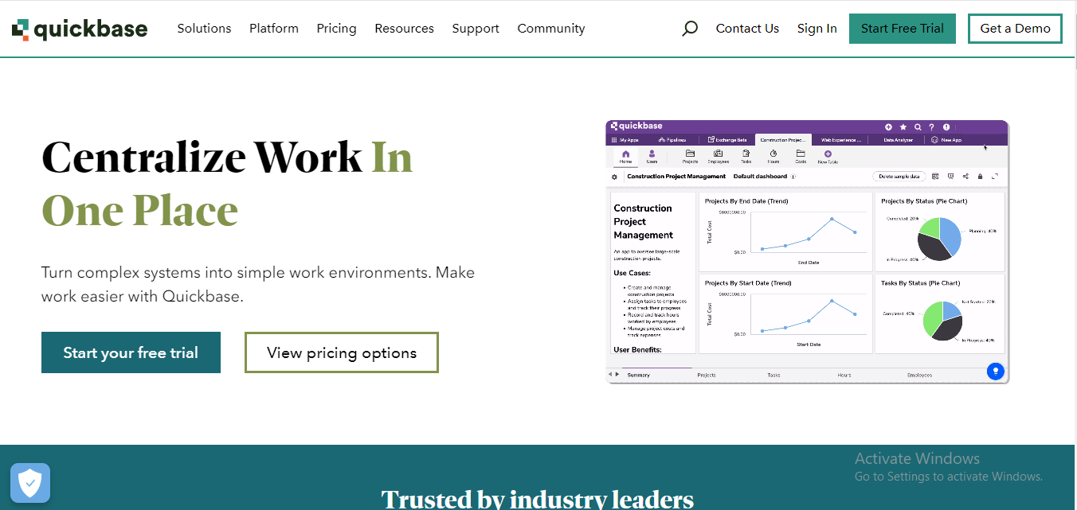Click the plus icon in the dashboard's purple bar
Image resolution: width=1077 pixels, height=510 pixels.
tap(889, 127)
